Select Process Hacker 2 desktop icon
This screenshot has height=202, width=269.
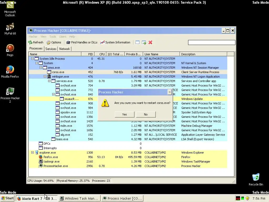click(x=10, y=95)
